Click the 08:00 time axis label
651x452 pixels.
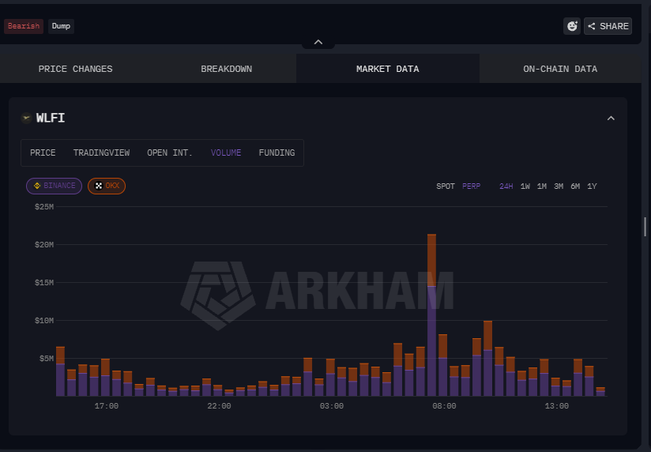point(444,406)
